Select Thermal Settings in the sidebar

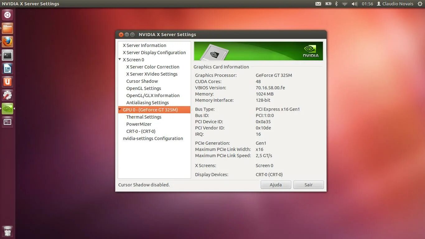click(x=144, y=117)
